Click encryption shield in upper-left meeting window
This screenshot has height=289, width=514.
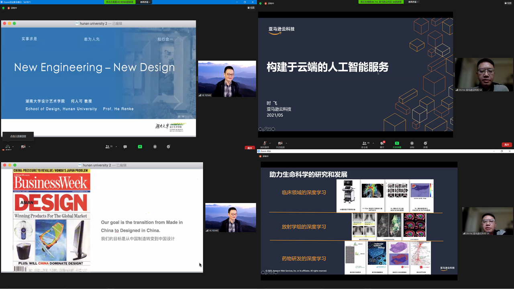pyautogui.click(x=4, y=8)
